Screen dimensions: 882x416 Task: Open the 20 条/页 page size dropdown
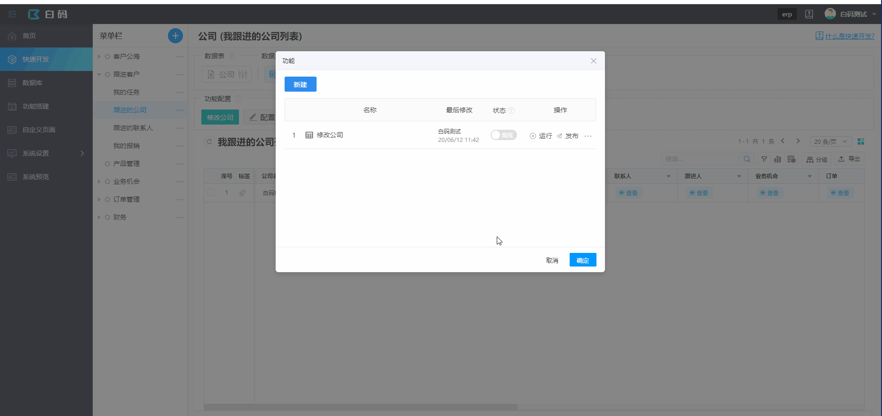coord(831,141)
